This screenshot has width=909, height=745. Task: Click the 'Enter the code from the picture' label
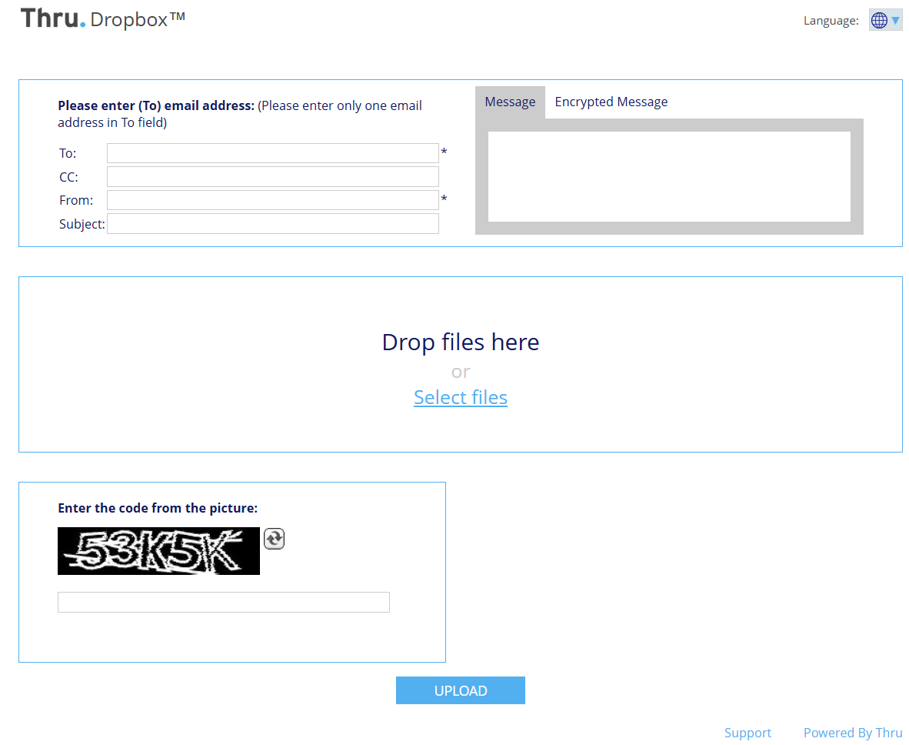click(158, 508)
